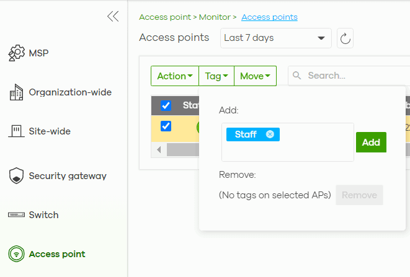Refresh the access points list

(345, 38)
